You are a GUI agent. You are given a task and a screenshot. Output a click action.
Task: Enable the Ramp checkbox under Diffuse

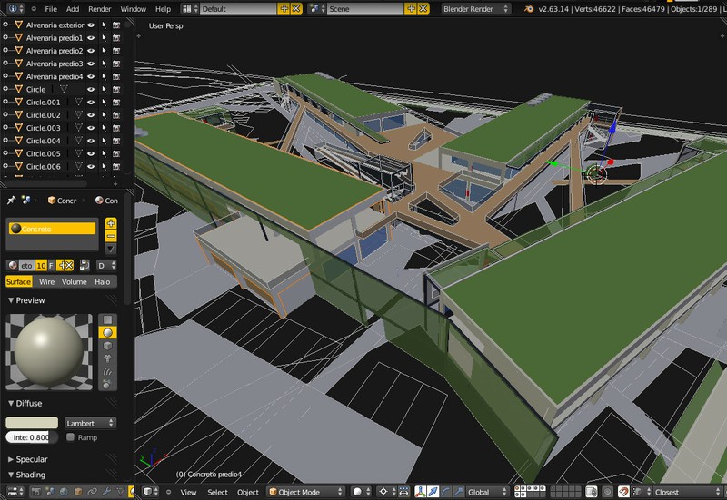click(x=71, y=437)
